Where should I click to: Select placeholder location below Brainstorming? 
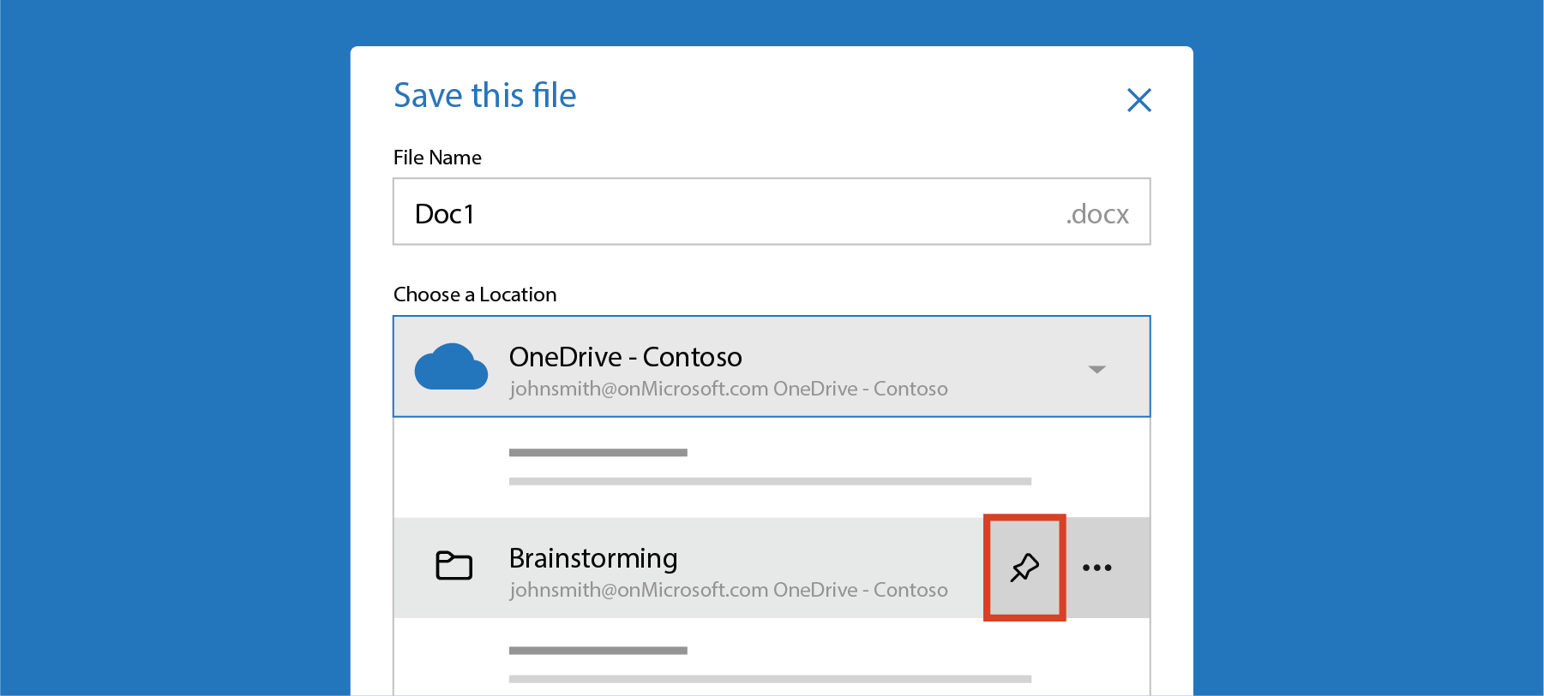[772, 657]
